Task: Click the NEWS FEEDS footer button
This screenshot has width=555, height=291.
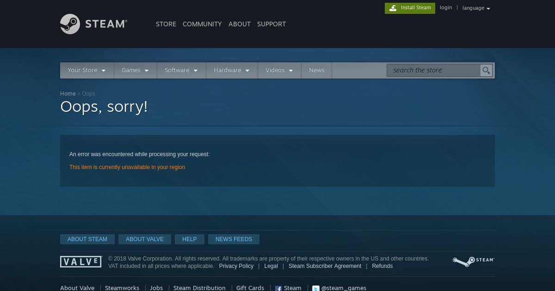Action: pyautogui.click(x=234, y=239)
